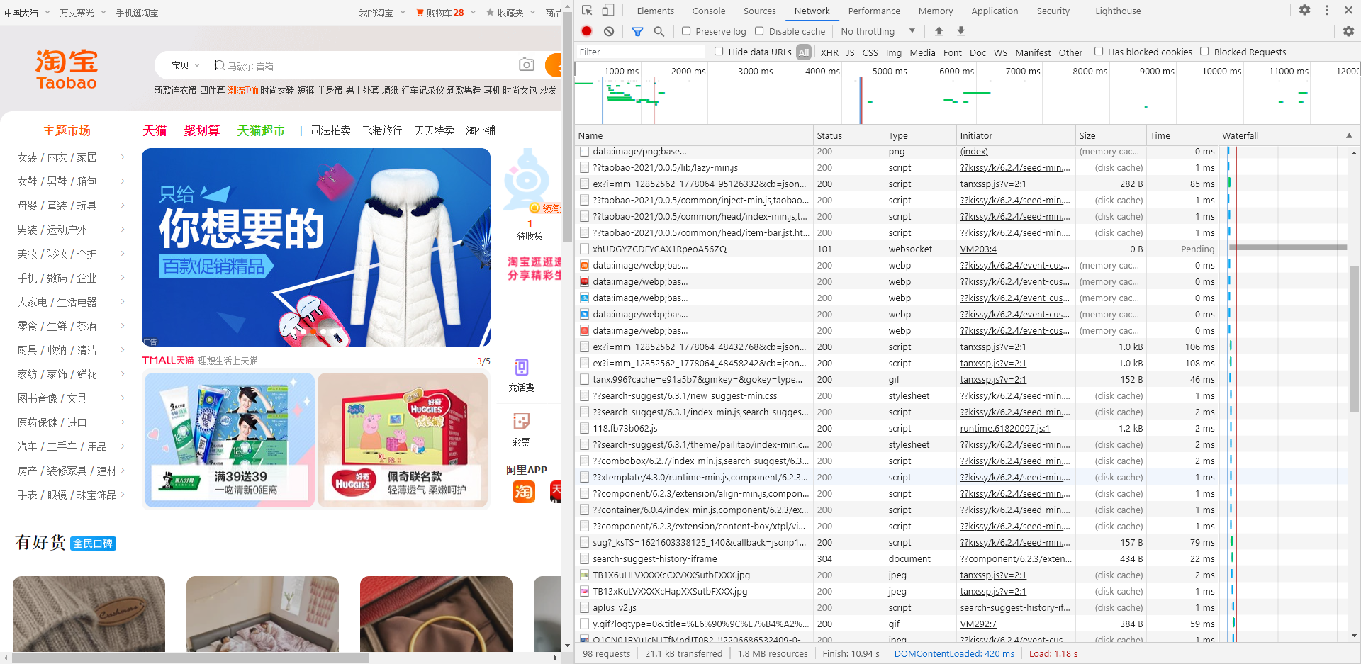
Task: Switch to the Application tab
Action: point(995,11)
